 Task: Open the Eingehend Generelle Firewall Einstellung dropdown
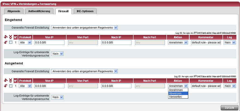pyautogui.click(x=85, y=28)
